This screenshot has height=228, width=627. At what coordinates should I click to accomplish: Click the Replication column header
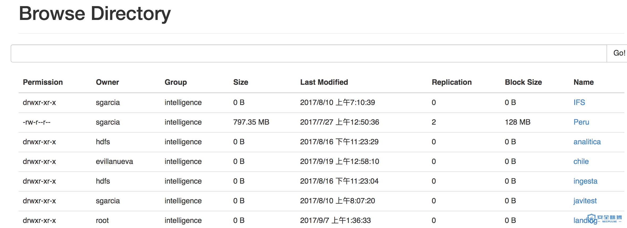pos(451,82)
